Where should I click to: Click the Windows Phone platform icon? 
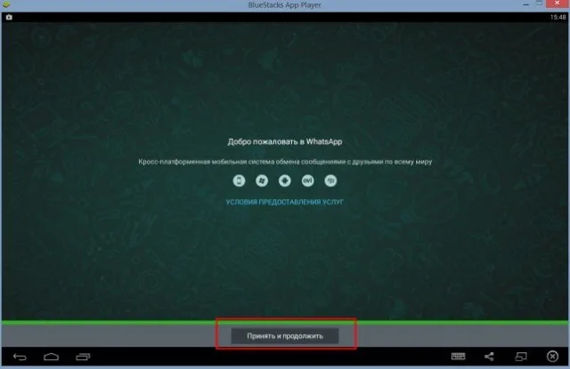click(262, 180)
